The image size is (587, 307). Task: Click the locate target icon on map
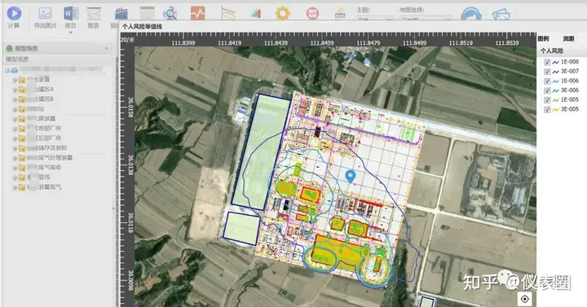[525, 299]
